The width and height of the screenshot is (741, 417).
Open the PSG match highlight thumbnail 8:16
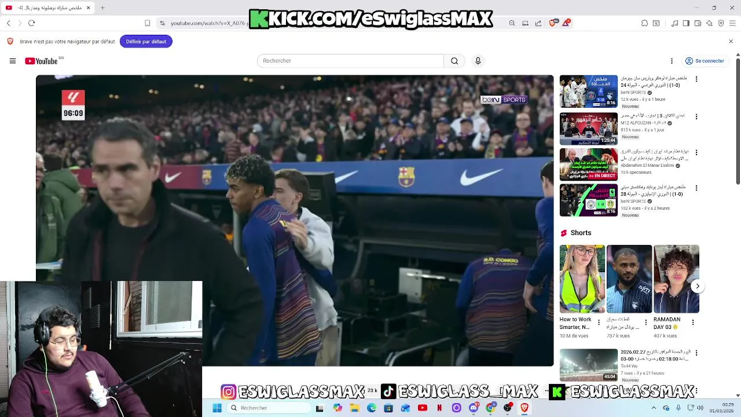point(589,92)
